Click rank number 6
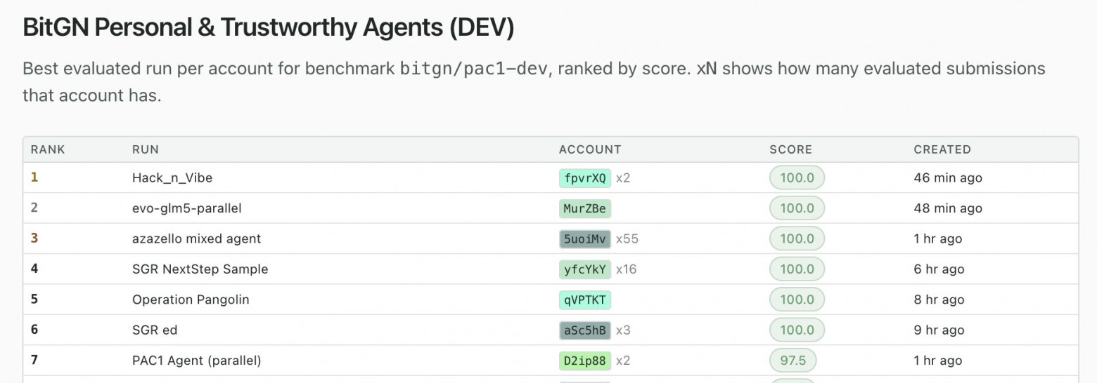 point(34,330)
